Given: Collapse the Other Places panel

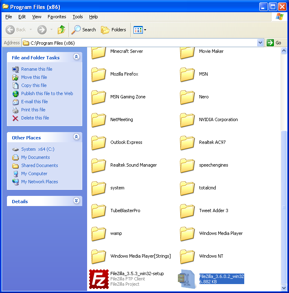Looking at the screenshot, I should click(76, 137).
